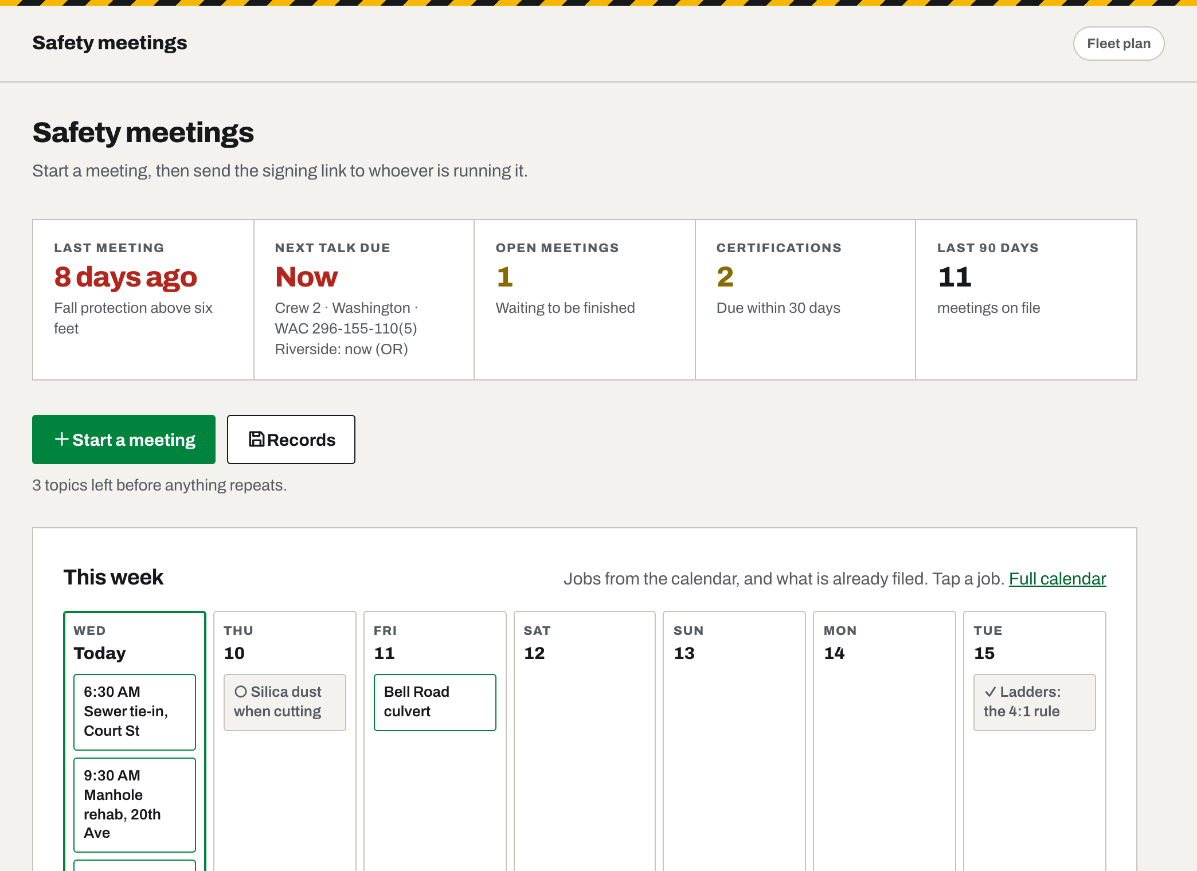Open the 6:30 AM Sewer tie-in job
Screen dimensions: 1197x871
135,712
